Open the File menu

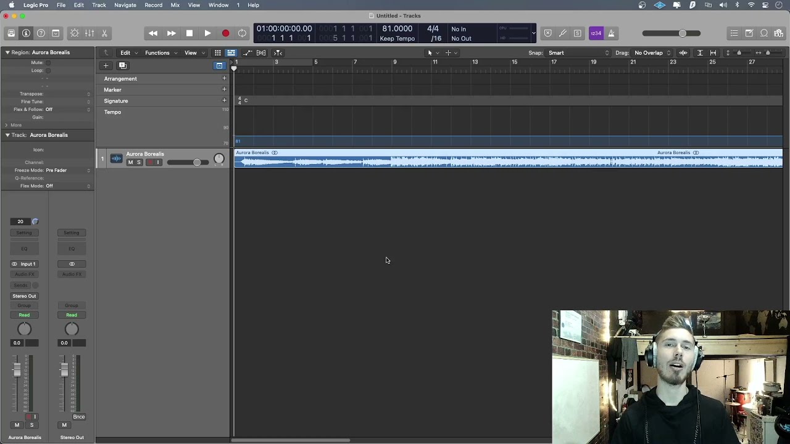61,5
